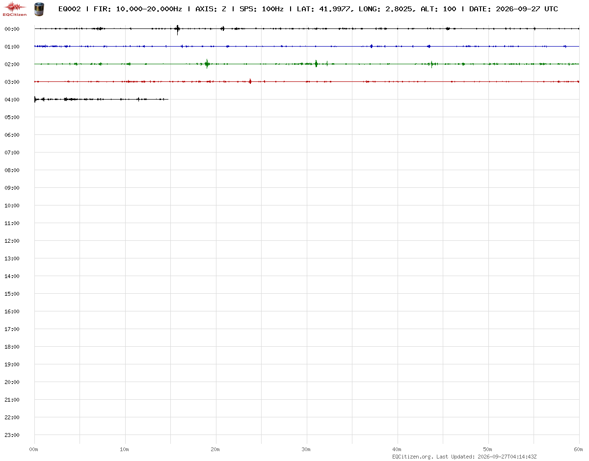Click the seismometer sensor icon beside the logo
This screenshot has width=589, height=461.
coord(39,8)
